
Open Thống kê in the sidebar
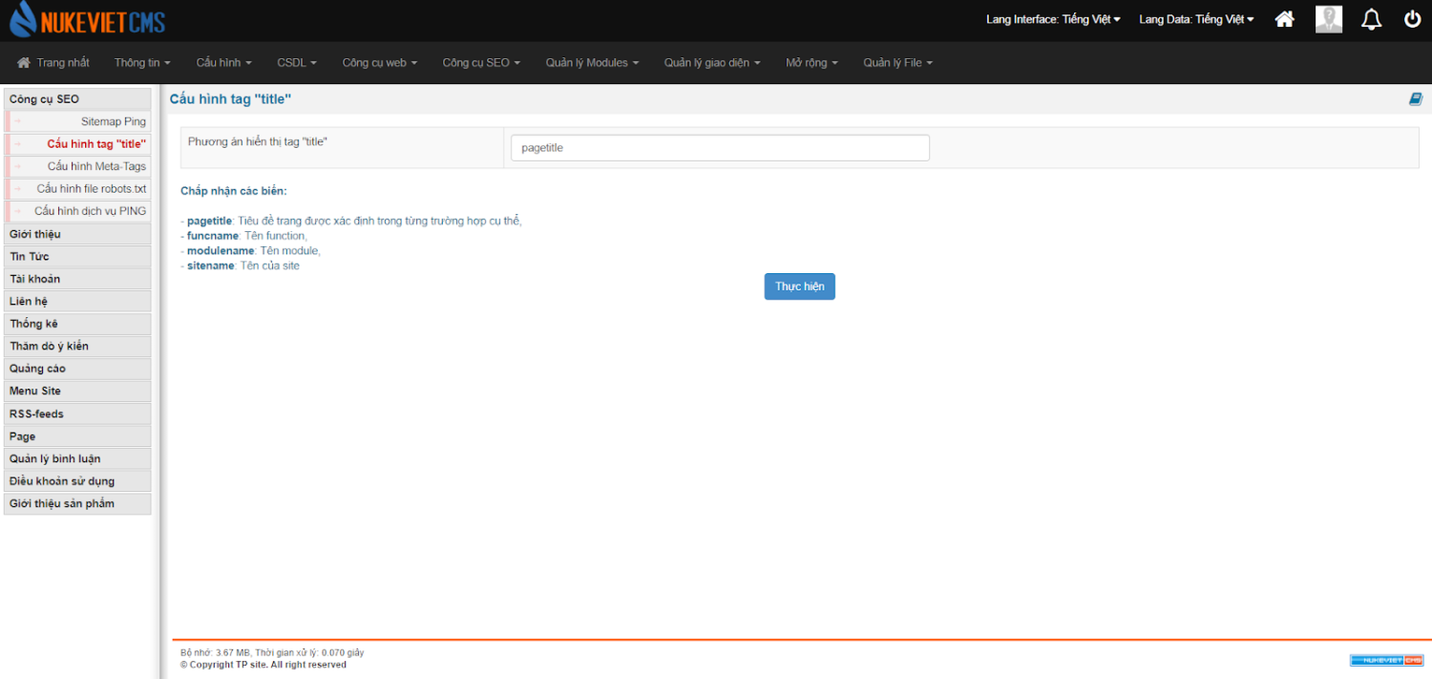(77, 324)
